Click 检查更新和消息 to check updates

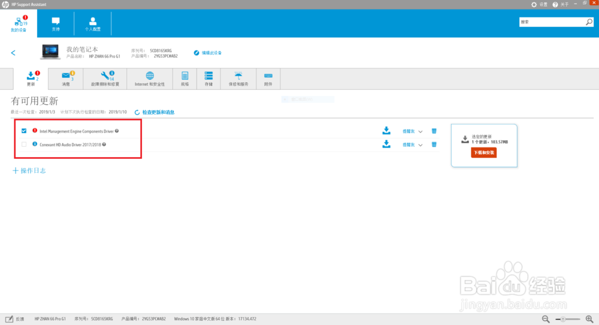155,112
